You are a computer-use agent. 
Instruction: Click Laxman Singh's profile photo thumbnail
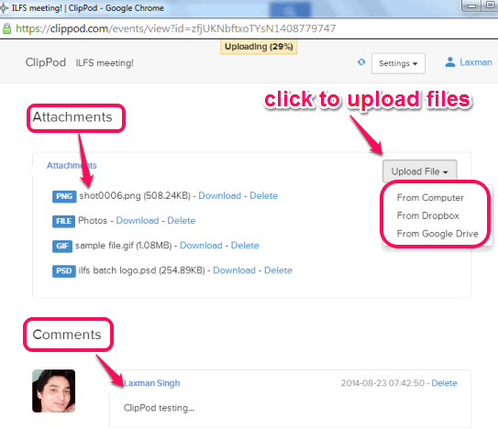pyautogui.click(x=54, y=390)
